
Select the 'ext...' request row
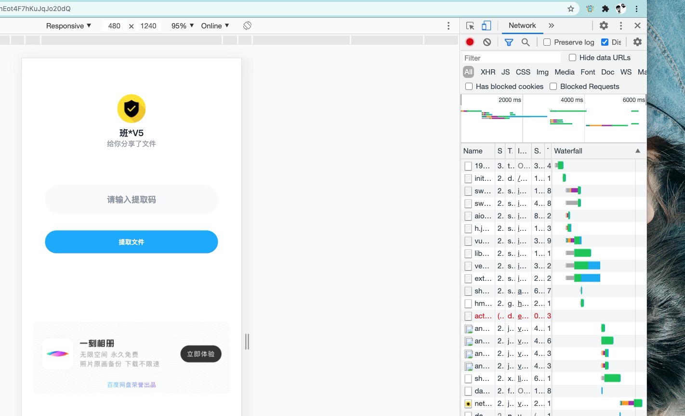click(x=553, y=278)
